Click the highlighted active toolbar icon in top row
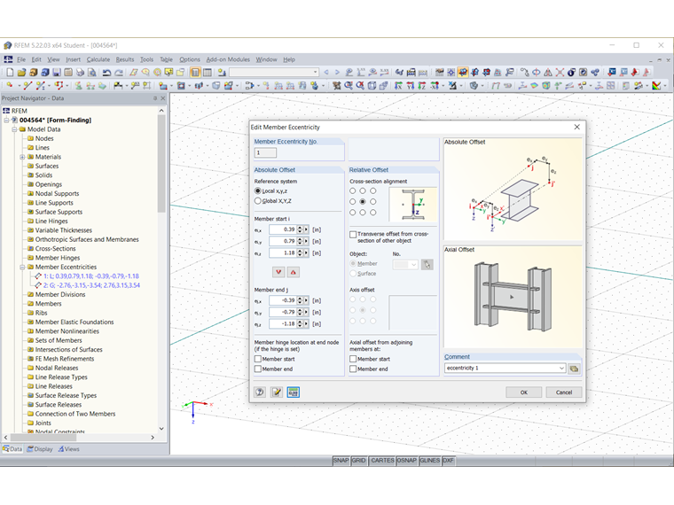The width and height of the screenshot is (674, 505). tap(463, 72)
